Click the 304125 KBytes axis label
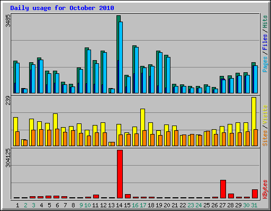 8,158
